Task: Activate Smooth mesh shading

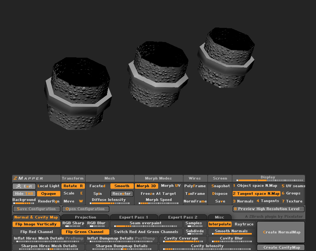Action: coord(122,186)
